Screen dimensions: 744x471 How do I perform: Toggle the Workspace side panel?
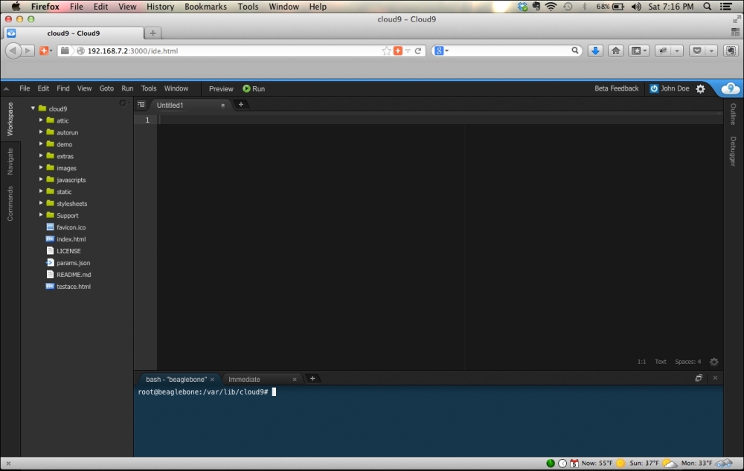coord(10,119)
